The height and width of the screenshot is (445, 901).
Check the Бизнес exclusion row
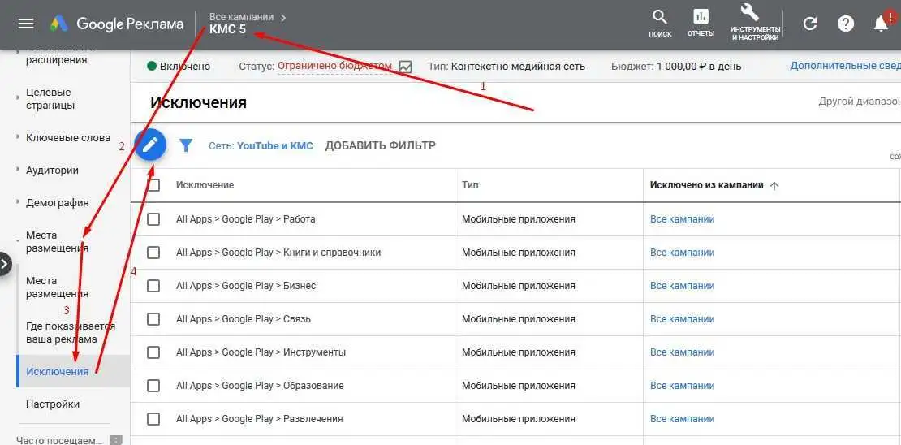coord(153,286)
